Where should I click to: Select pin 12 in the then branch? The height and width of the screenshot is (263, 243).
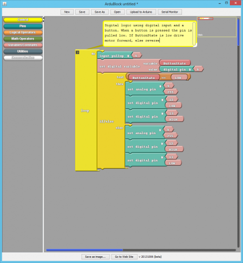(x=171, y=99)
